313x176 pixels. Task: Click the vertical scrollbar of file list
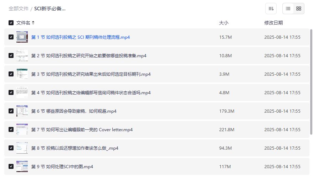[311, 82]
